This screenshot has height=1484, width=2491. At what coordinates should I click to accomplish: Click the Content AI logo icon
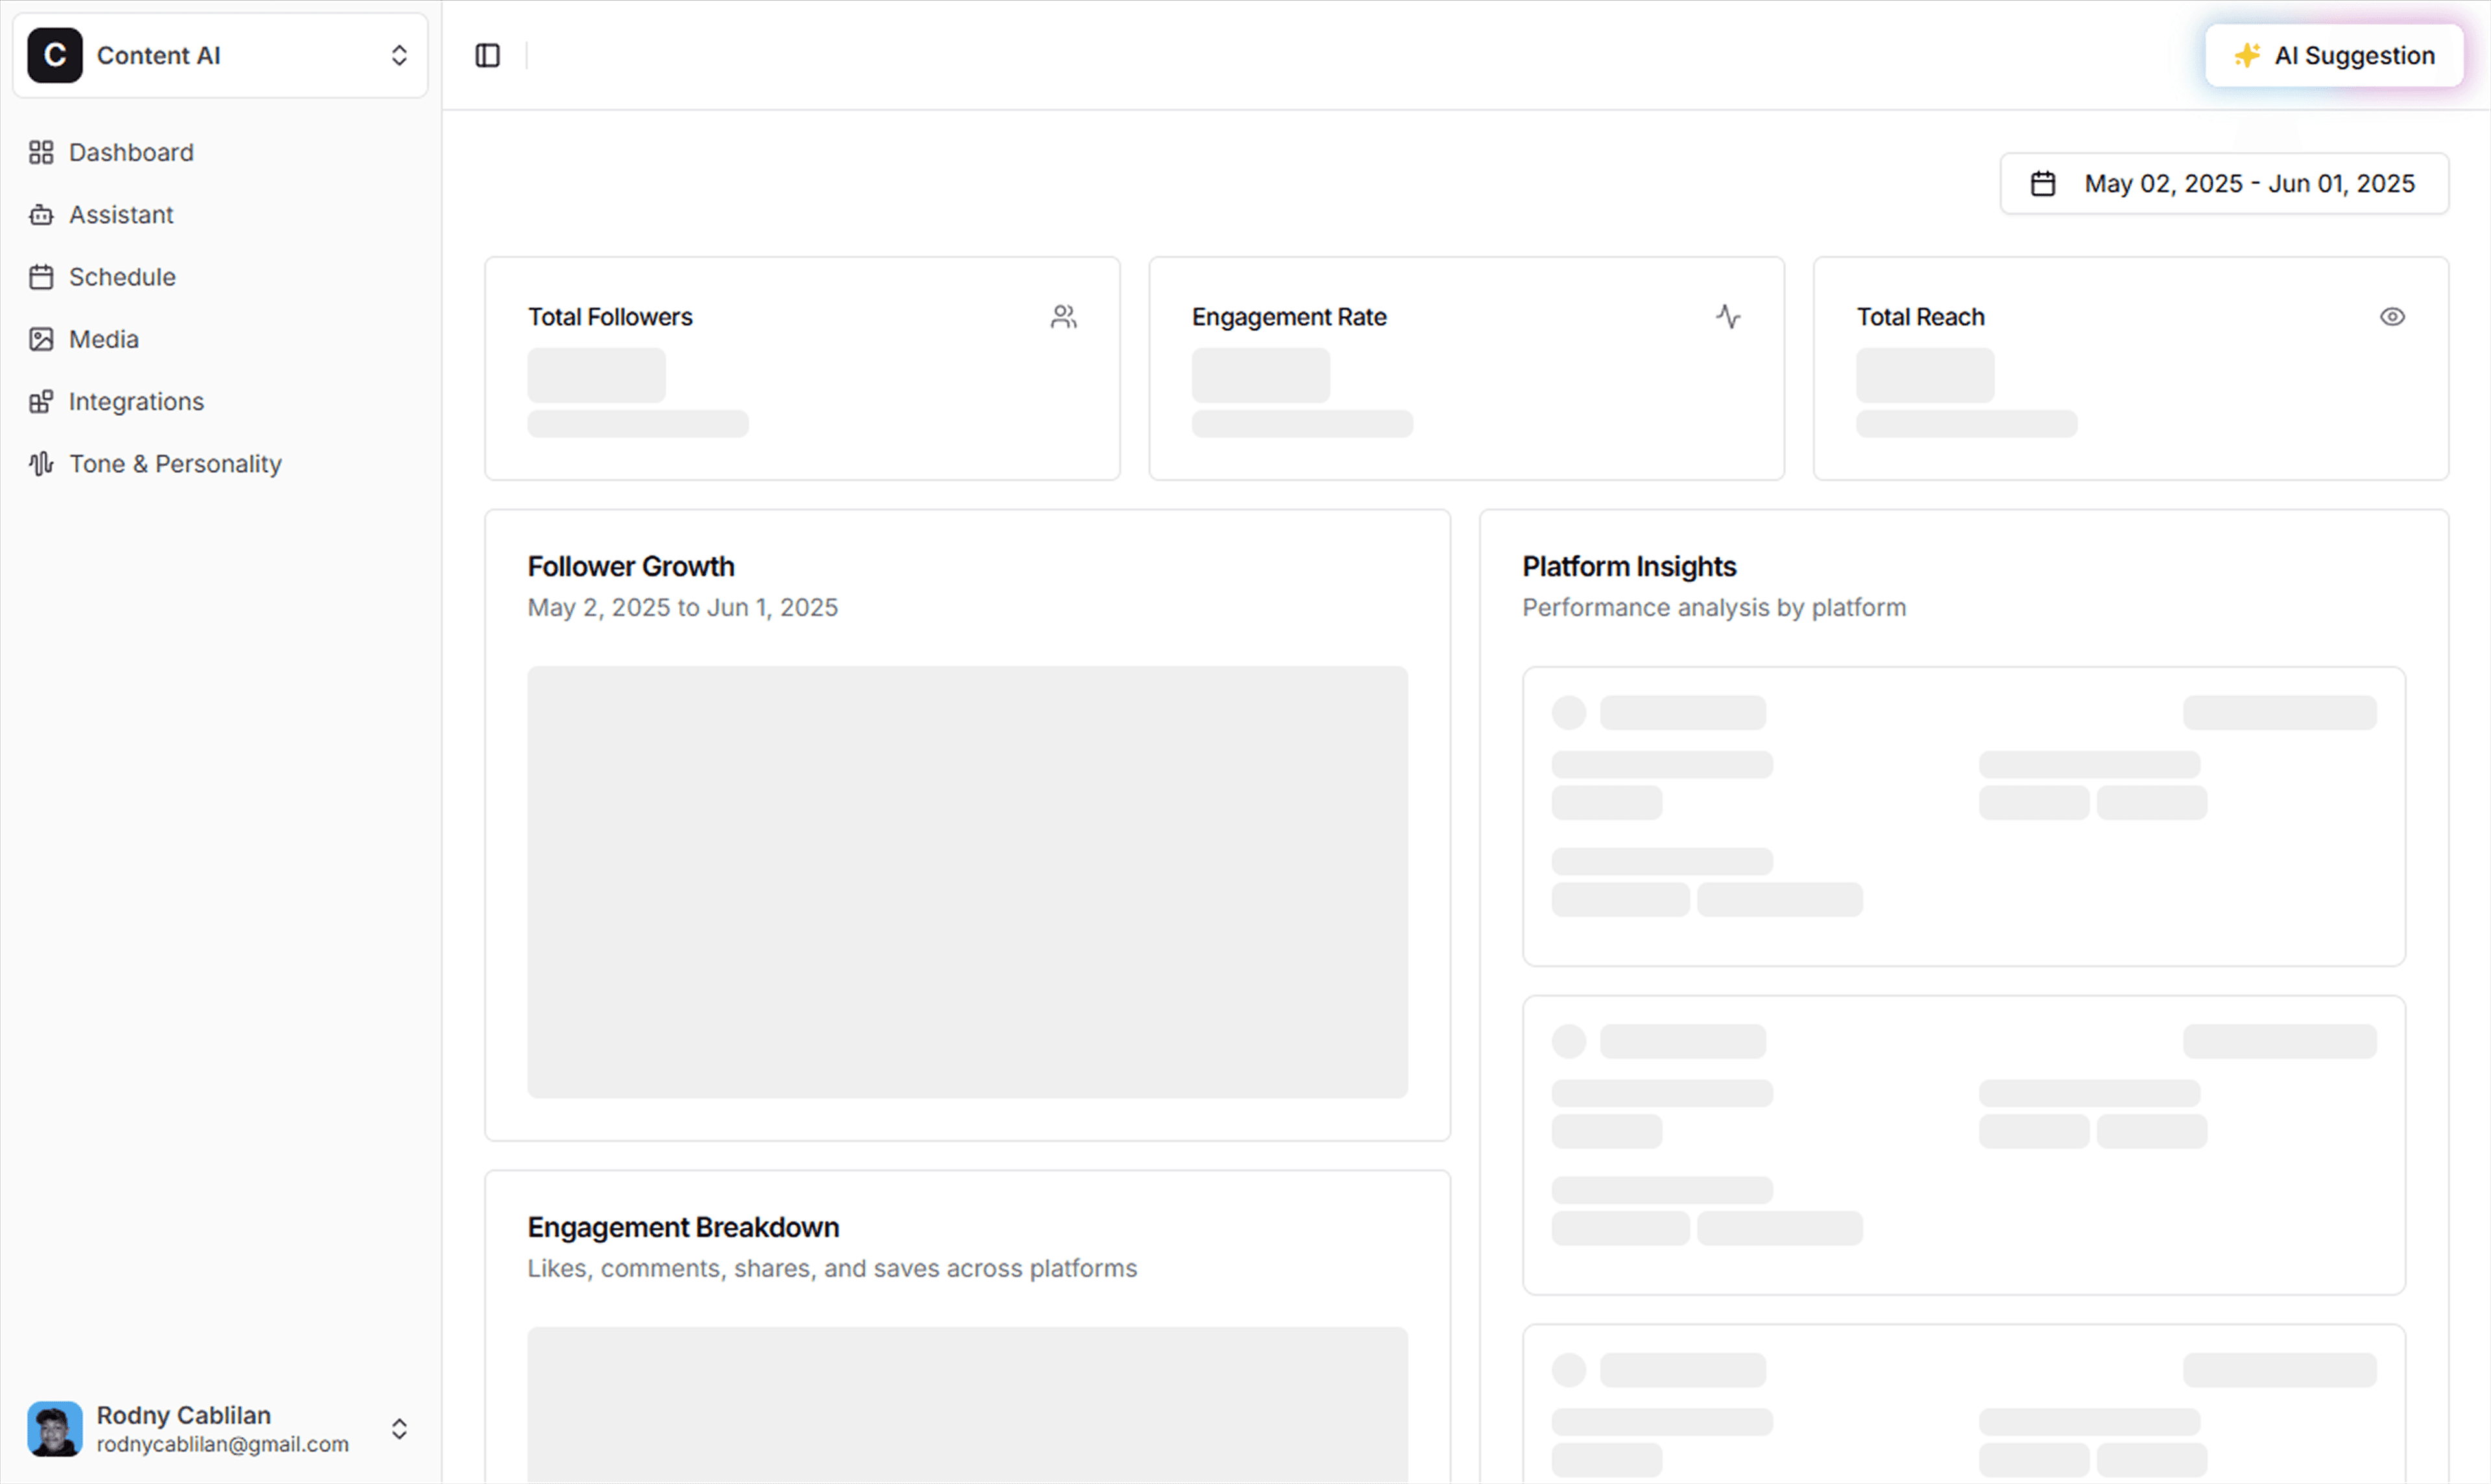[54, 55]
